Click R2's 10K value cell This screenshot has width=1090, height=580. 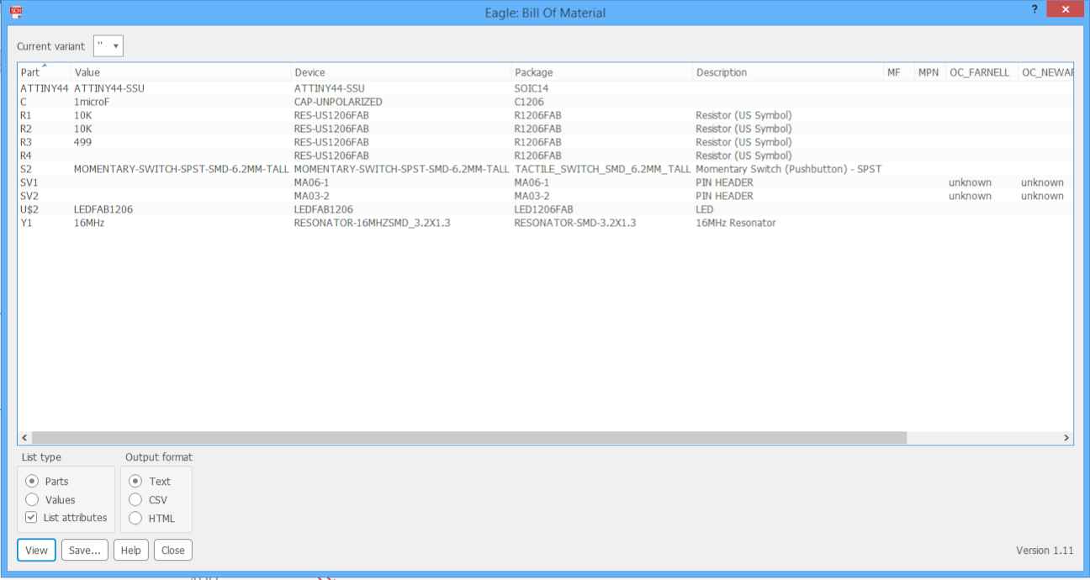(x=82, y=129)
